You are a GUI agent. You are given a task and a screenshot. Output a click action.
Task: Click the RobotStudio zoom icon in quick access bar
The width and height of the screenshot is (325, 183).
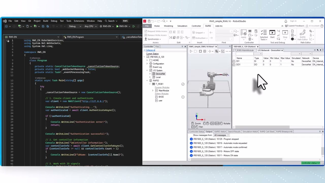click(164, 21)
